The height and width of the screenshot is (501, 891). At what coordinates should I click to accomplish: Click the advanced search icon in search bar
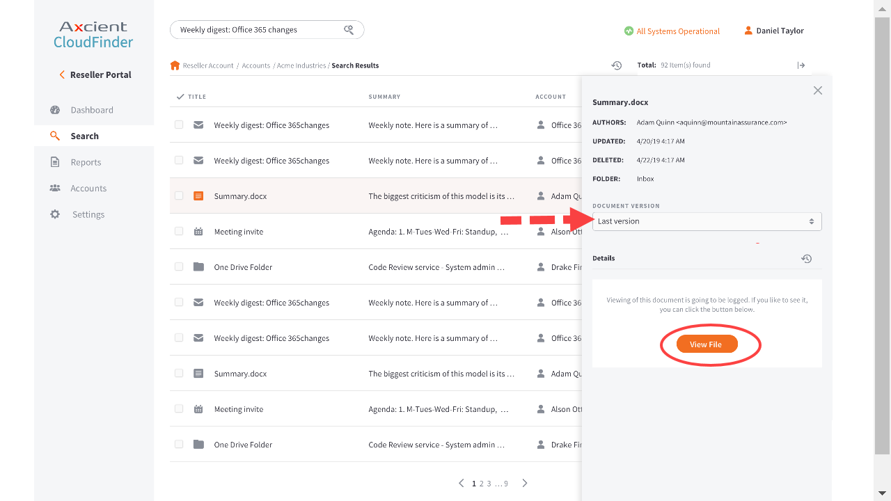point(349,30)
